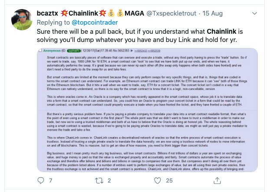Follow the >>5652432 reply link
Screen dimensions: 270x192
(x=141, y=51)
